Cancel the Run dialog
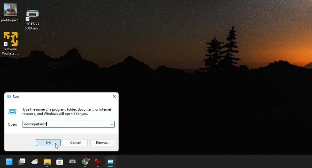312x168 pixels. tap(75, 142)
